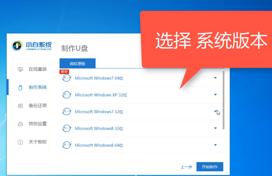Click the 小白系统 logo icon
Viewport: 272px width, 176px height.
pos(17,45)
